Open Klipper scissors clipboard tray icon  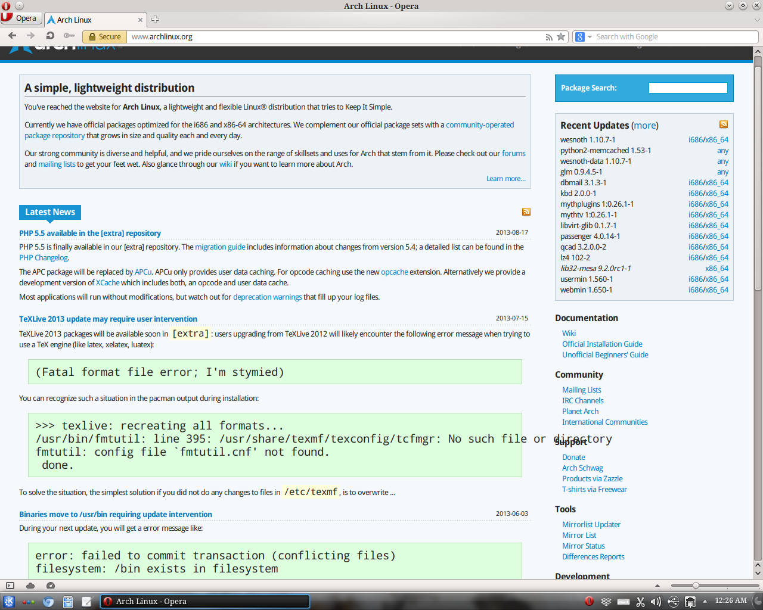(x=640, y=602)
